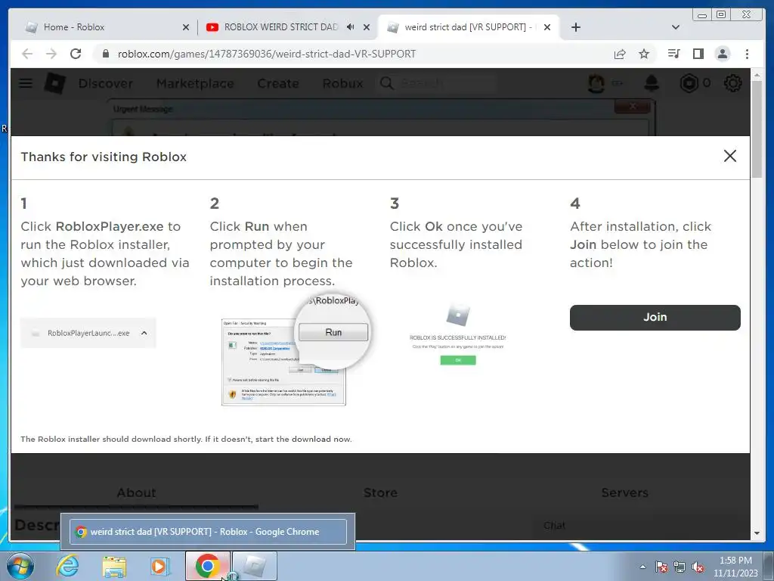Click the Join button in the dialog

click(655, 317)
